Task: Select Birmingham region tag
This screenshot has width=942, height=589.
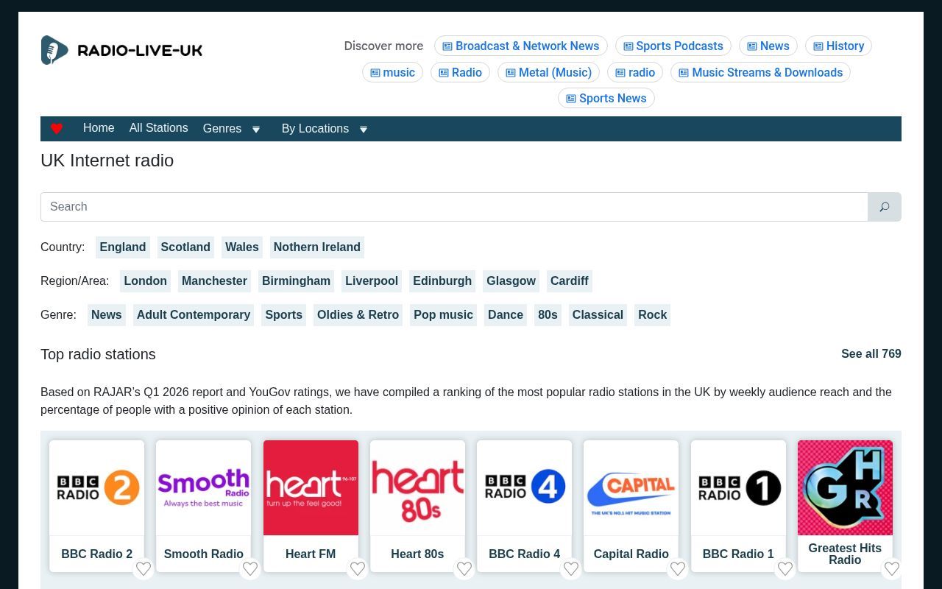Action: tap(297, 281)
